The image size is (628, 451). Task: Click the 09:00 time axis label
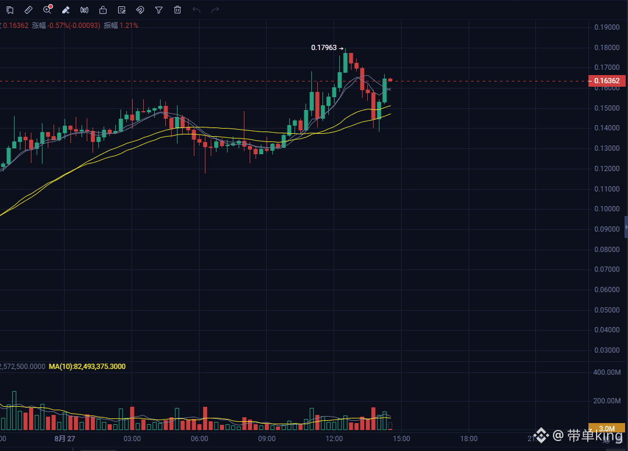coord(267,439)
